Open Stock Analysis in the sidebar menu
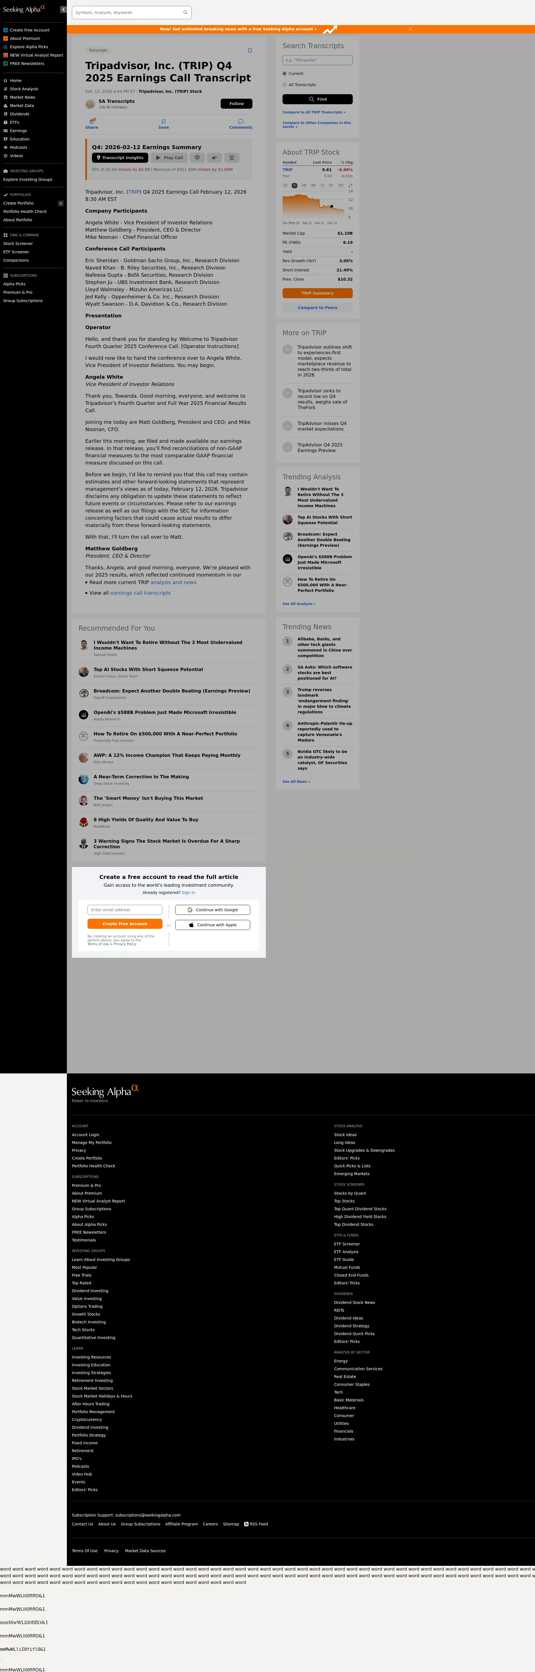Screen dimensions: 535x1672 [23, 89]
